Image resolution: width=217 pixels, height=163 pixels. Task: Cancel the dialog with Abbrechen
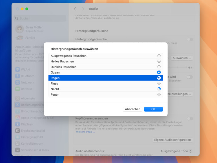pos(132,109)
